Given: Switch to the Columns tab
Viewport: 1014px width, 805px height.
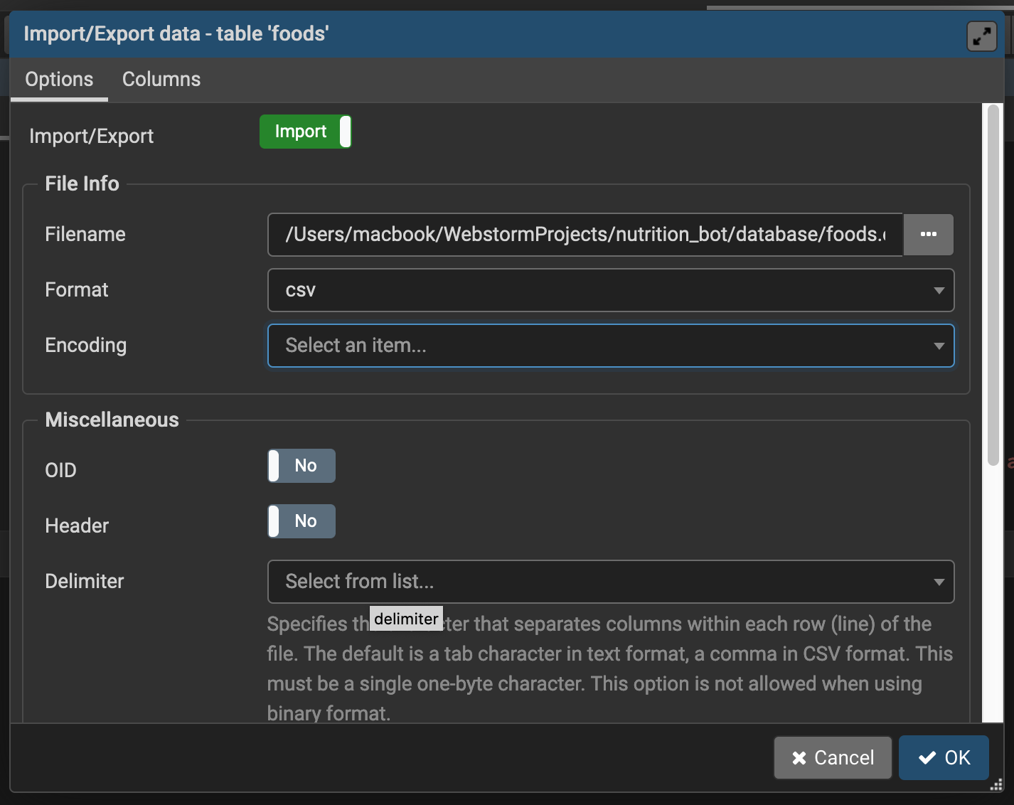Looking at the screenshot, I should (161, 80).
